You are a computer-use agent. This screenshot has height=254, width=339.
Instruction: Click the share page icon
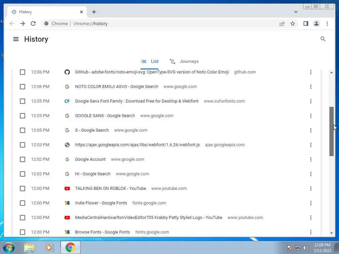click(282, 23)
